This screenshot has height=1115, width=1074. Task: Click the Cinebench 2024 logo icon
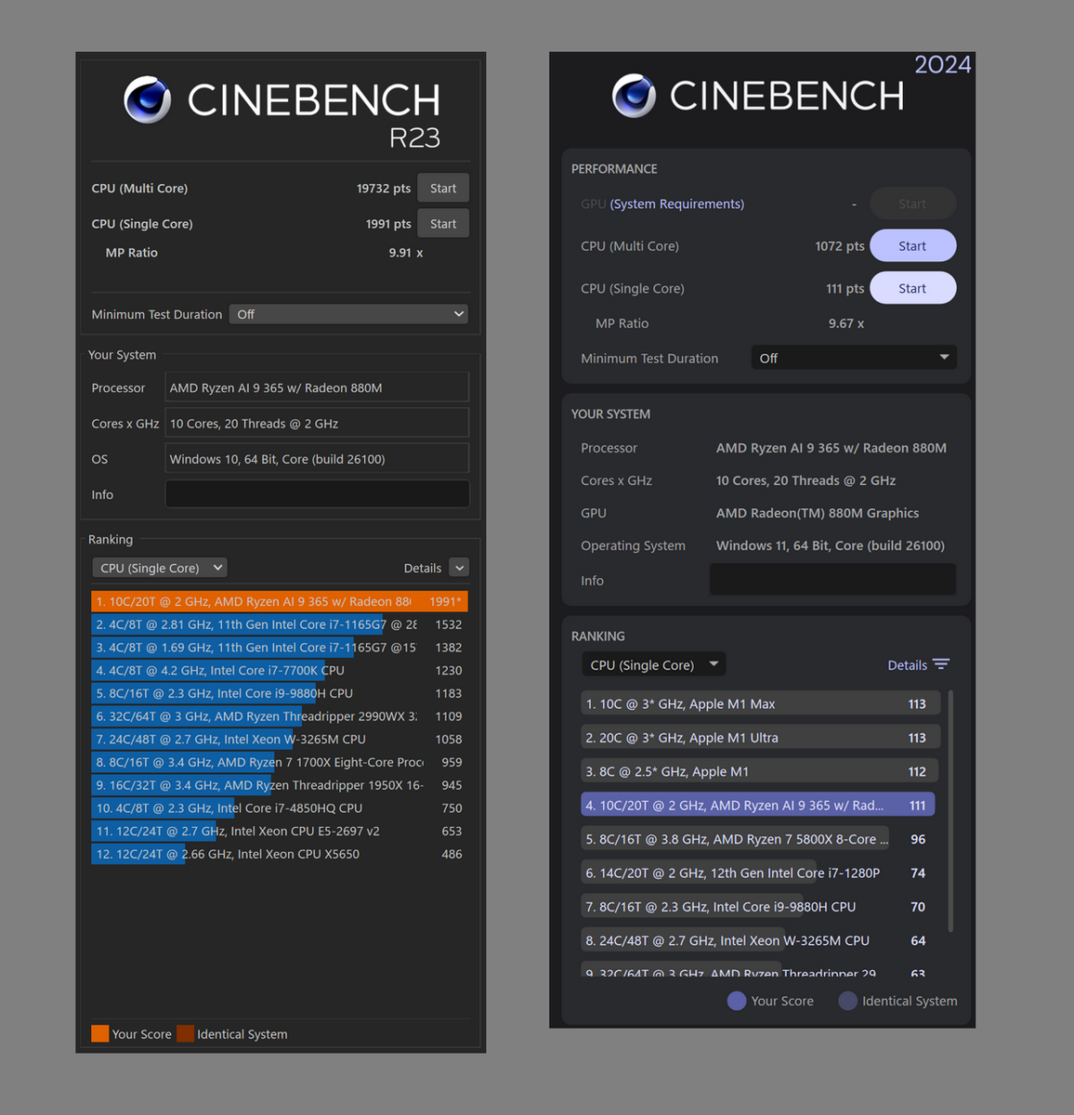tap(635, 95)
